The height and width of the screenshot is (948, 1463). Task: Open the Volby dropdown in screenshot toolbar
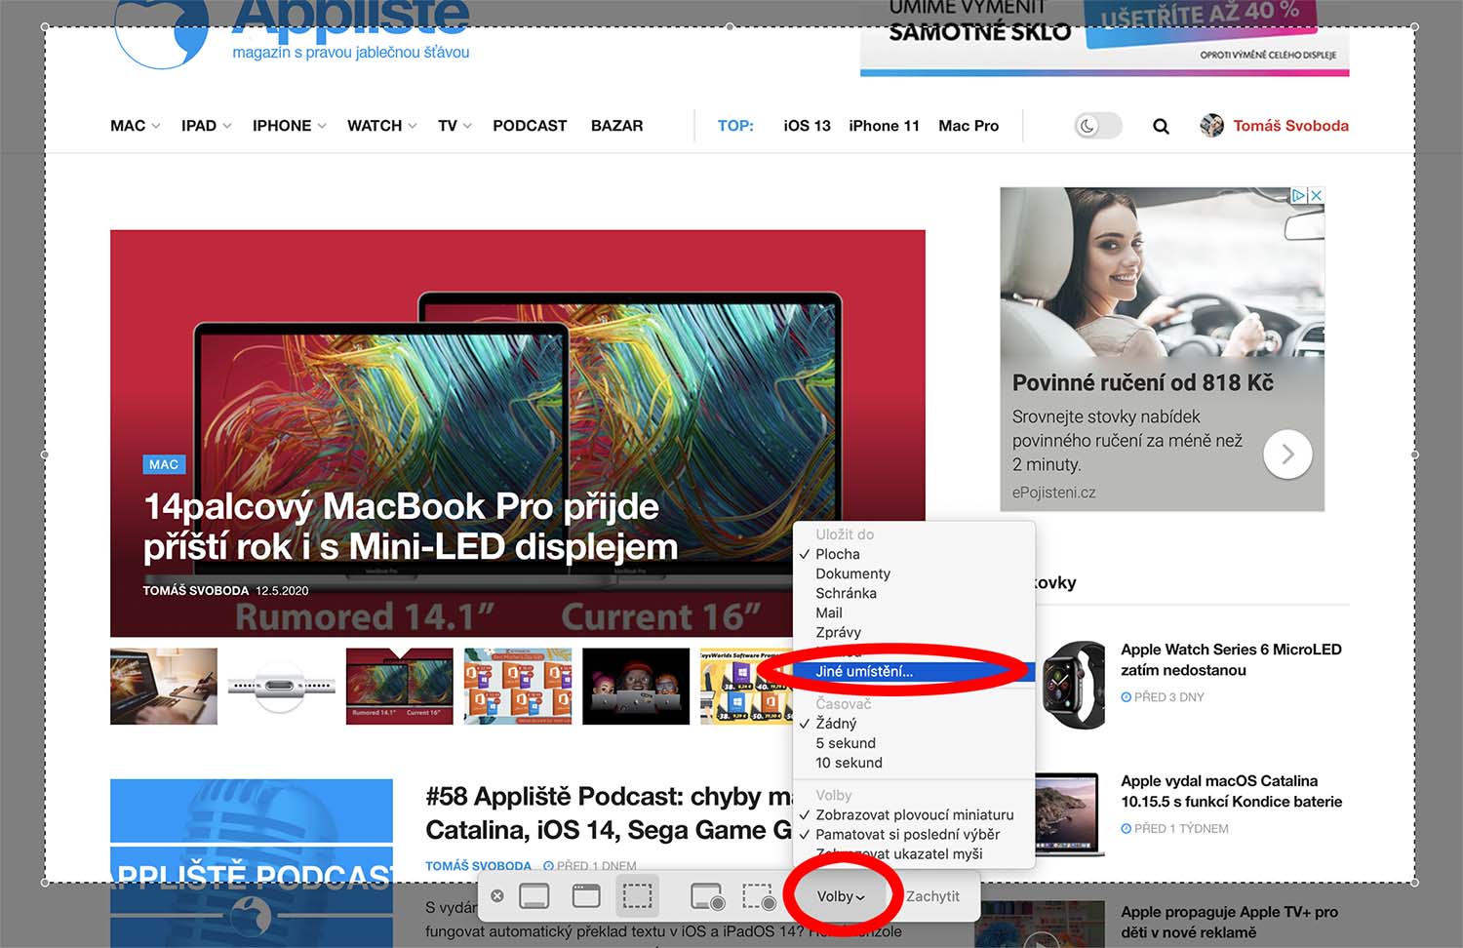841,896
